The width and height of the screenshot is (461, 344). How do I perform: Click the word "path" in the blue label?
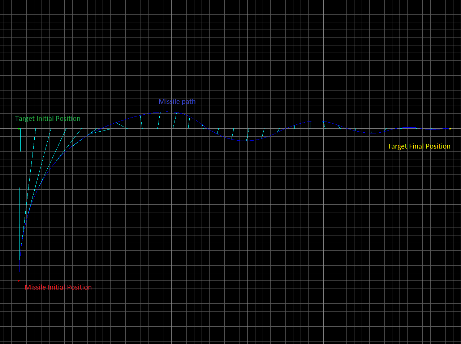(188, 102)
